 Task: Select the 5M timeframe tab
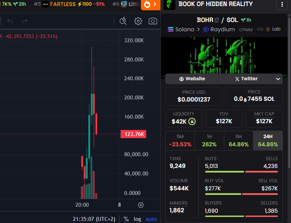coord(180,141)
